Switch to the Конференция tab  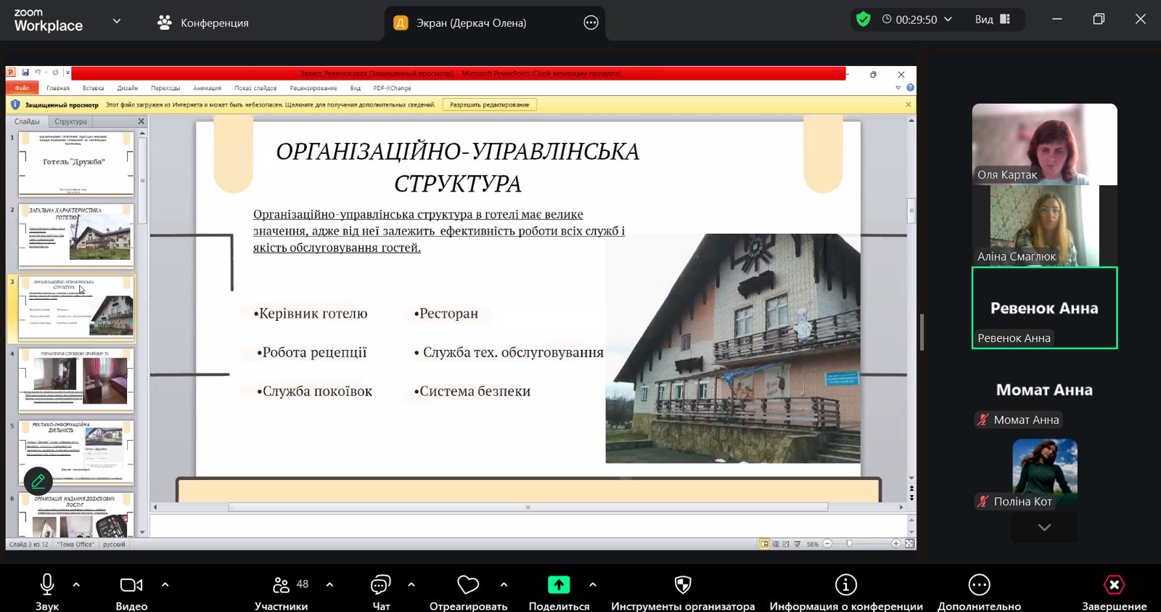tap(203, 23)
